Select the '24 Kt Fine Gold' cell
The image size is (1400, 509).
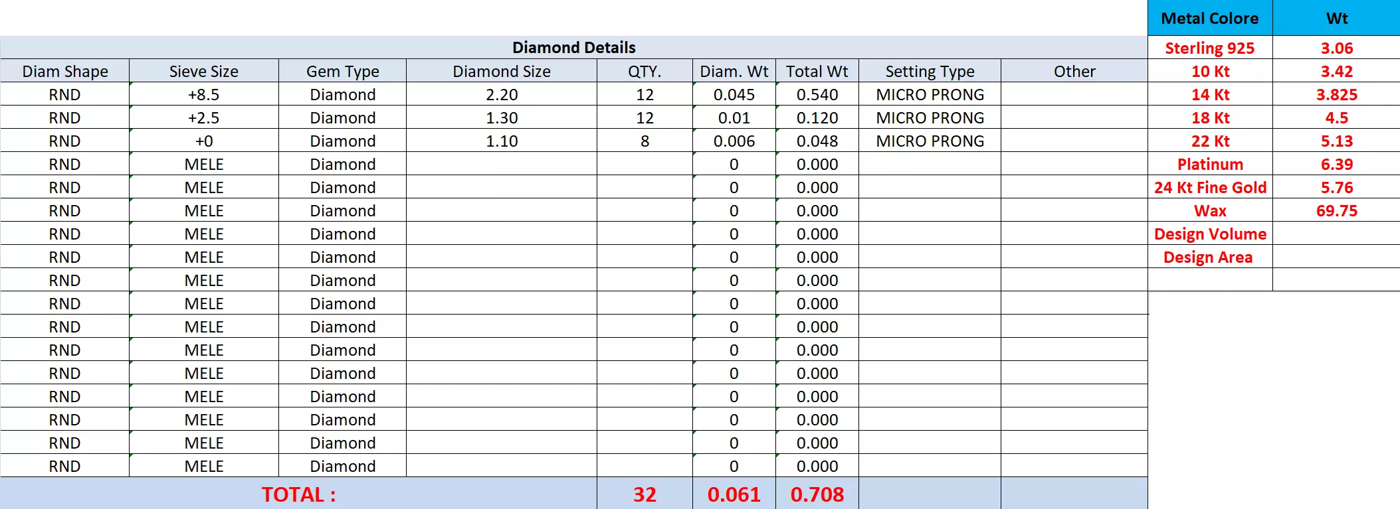click(1210, 187)
